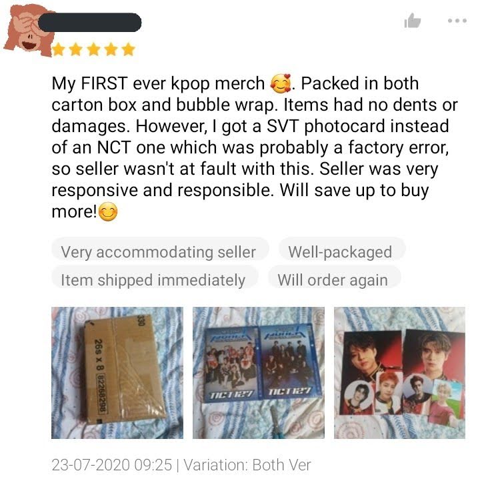Select the 'Item shipped immediately' tag
Image resolution: width=480 pixels, height=483 pixels.
(155, 280)
